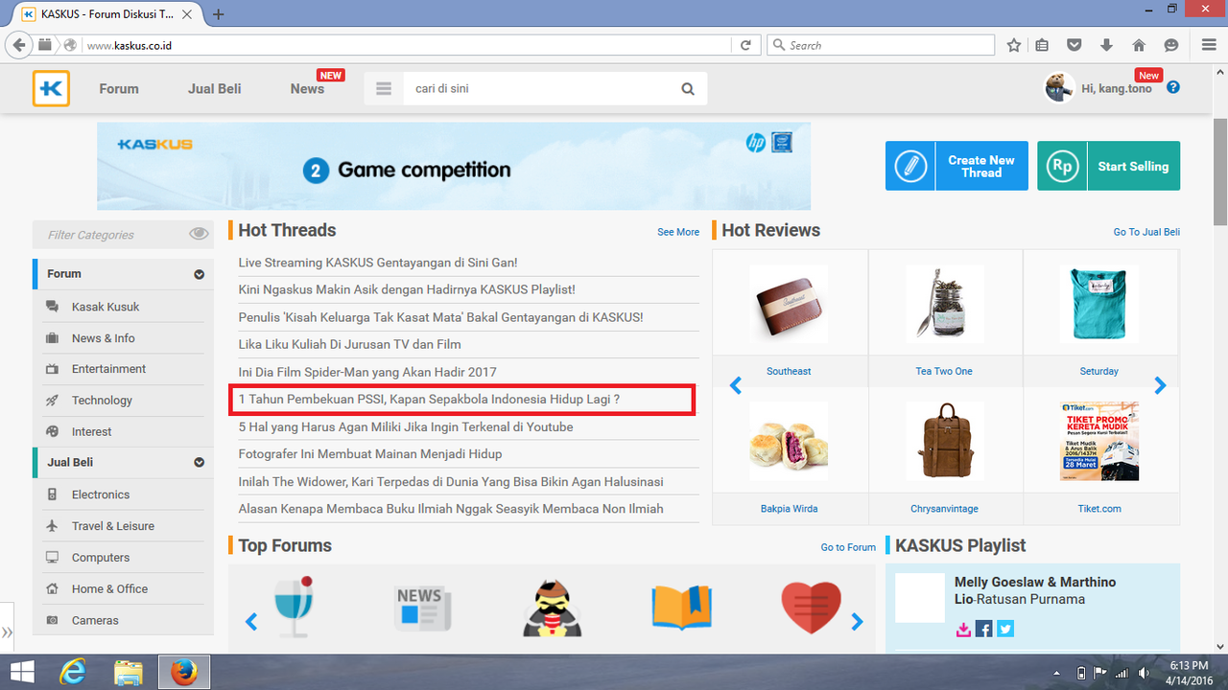Image resolution: width=1228 pixels, height=690 pixels.
Task: Go to Firefox home page icon
Action: coord(1139,45)
